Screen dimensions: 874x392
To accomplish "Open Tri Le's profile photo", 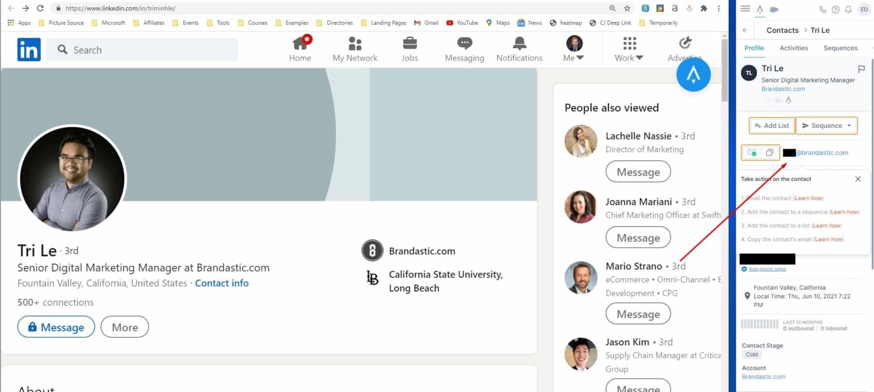I will click(72, 179).
